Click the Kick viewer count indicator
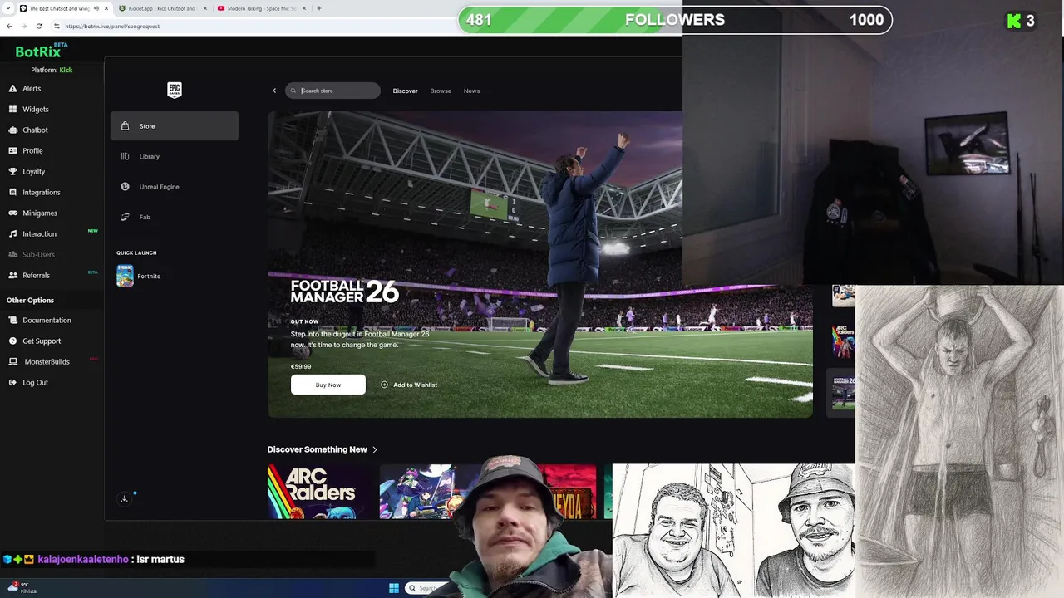1064x598 pixels. pos(1021,21)
